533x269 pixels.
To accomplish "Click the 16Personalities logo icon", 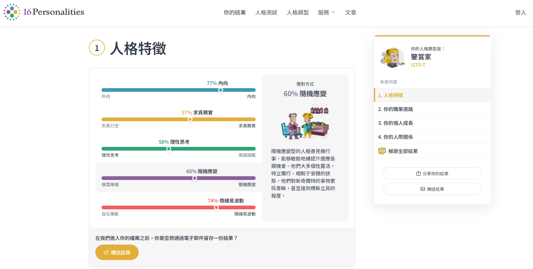I will [x=12, y=12].
